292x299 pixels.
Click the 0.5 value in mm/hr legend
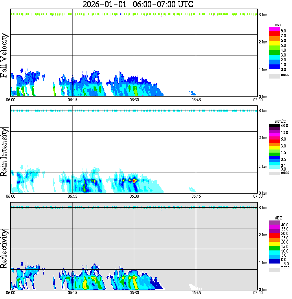(x=283, y=159)
